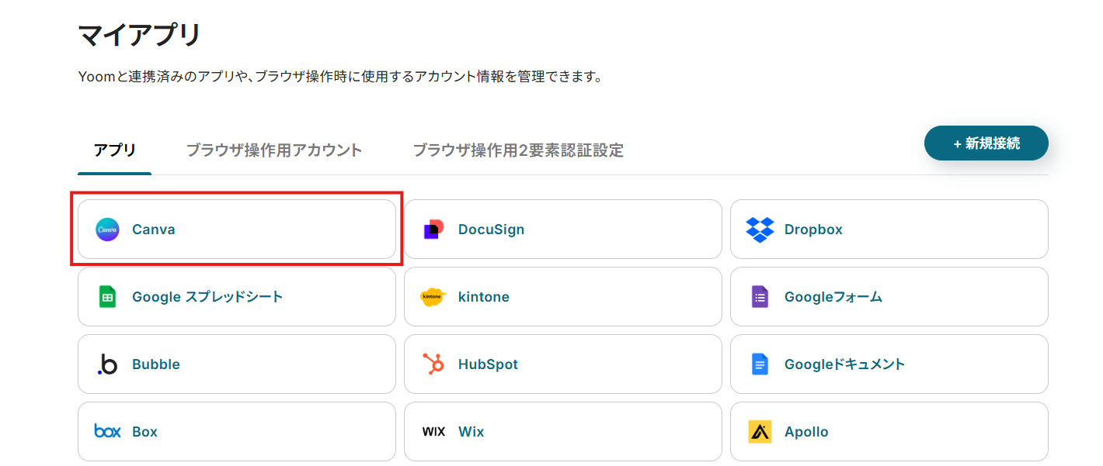Select the kintone label text

pyautogui.click(x=484, y=297)
